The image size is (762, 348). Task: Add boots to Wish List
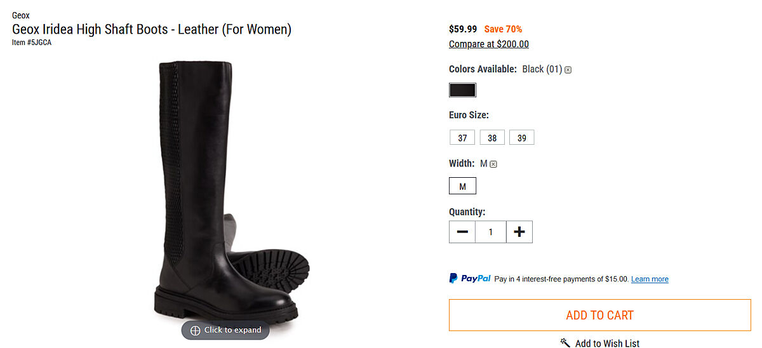pyautogui.click(x=600, y=343)
